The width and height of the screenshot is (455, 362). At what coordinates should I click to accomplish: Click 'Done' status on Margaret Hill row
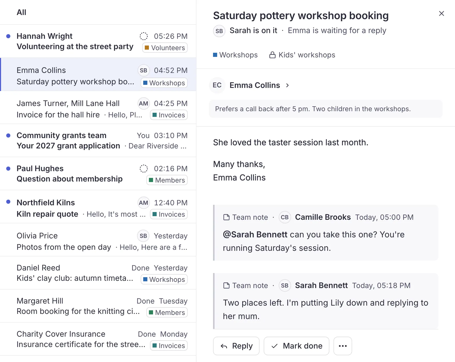(x=146, y=301)
